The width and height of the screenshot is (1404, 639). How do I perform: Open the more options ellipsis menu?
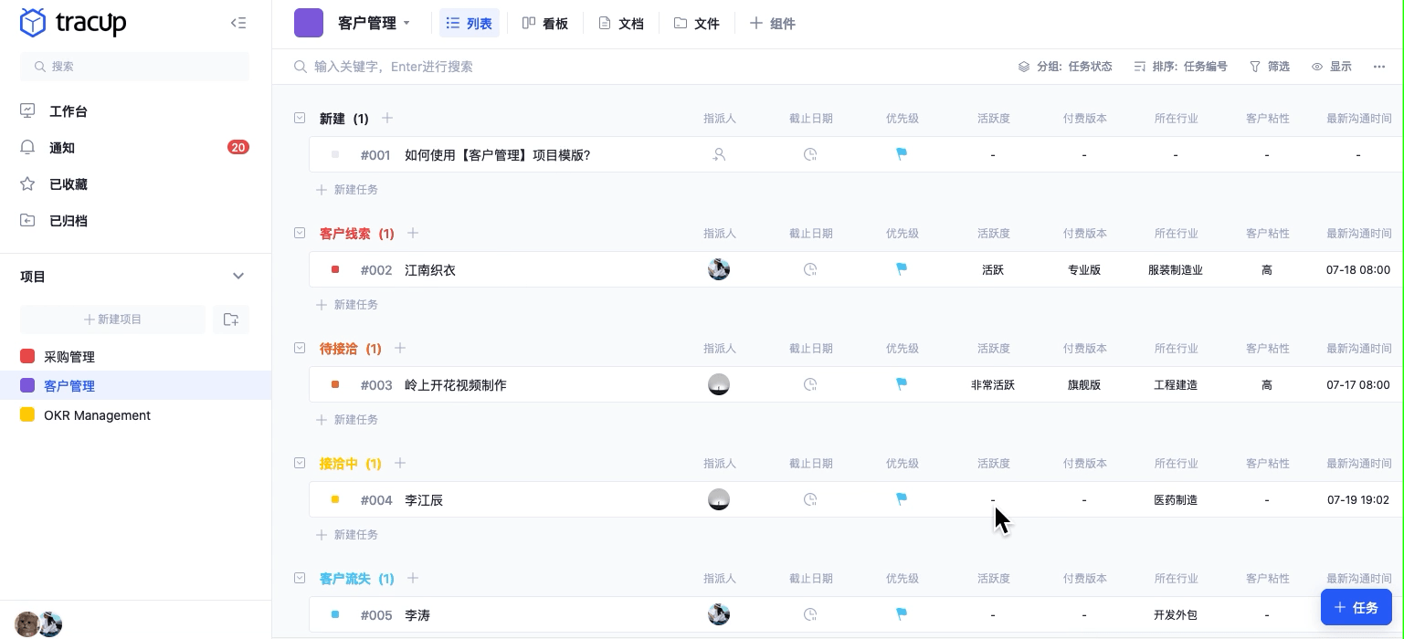[1379, 67]
